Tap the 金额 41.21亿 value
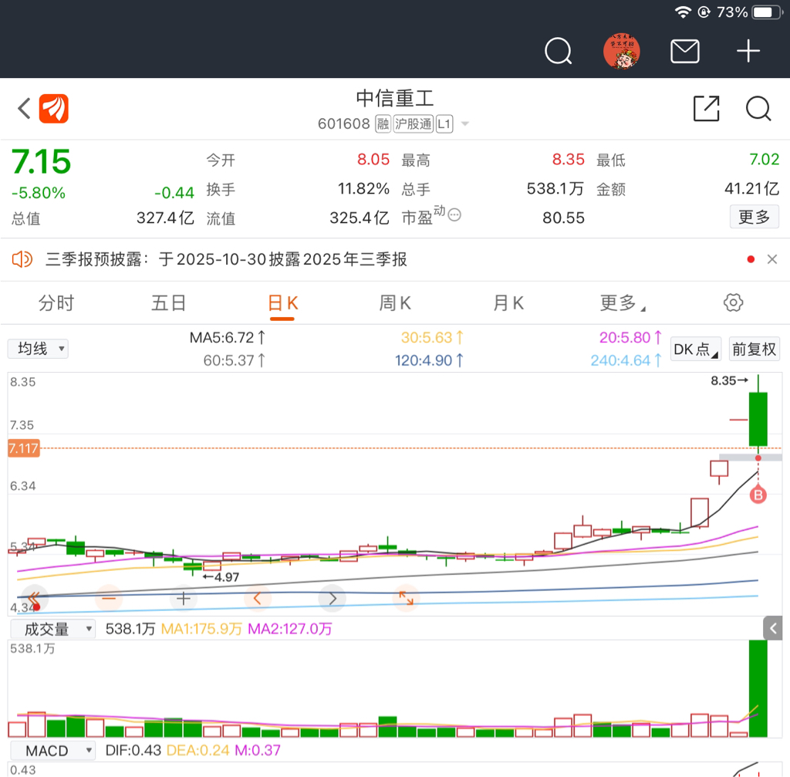790x777 pixels. coord(751,189)
